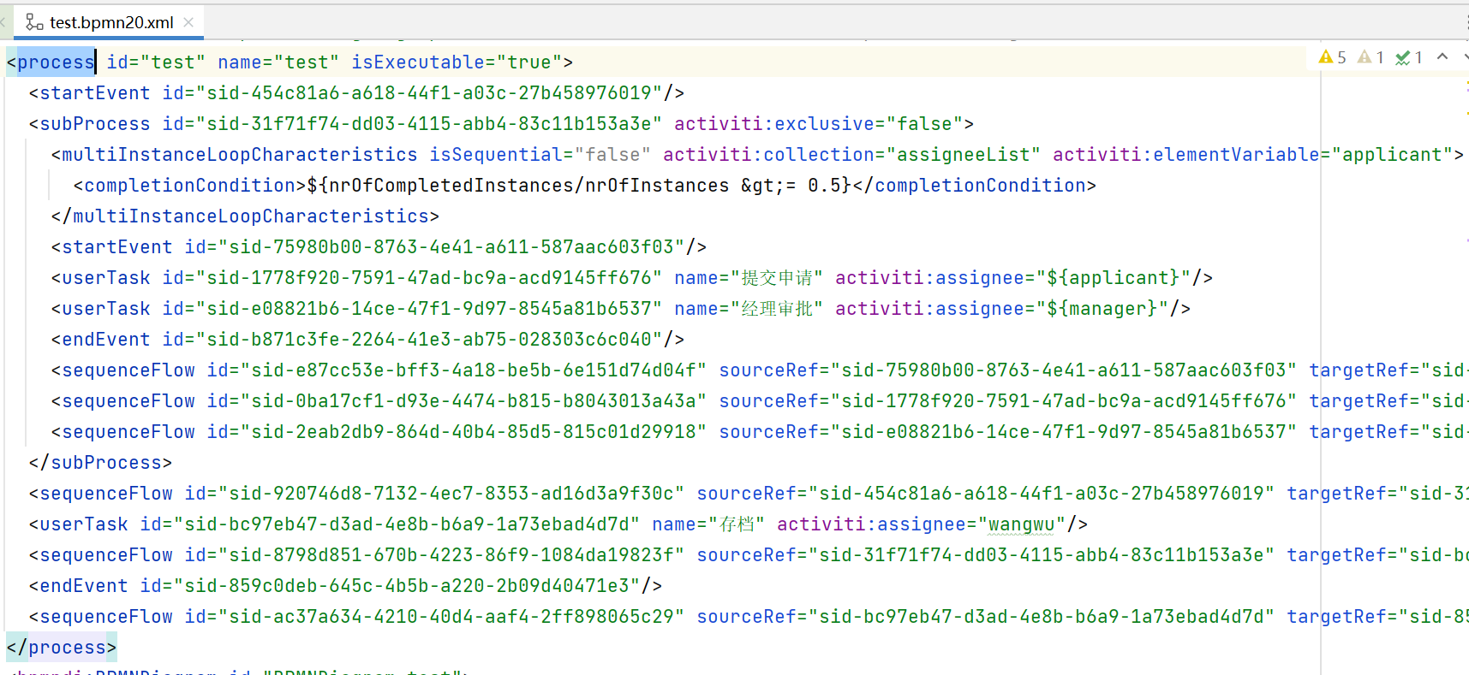Image resolution: width=1469 pixels, height=675 pixels.
Task: Click isSequential="false" attribute
Action: tap(540, 155)
